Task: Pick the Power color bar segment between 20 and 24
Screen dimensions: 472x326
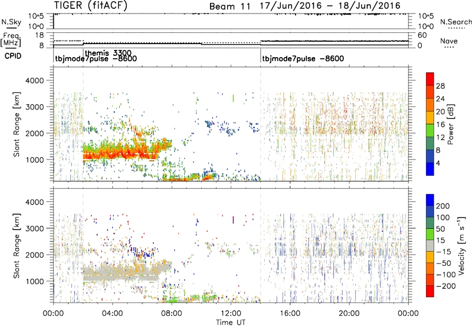Action: [430, 105]
